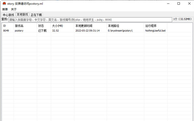Open the 关于 menu
Image resolution: width=194 pixels, height=121 pixels.
click(x=14, y=9)
